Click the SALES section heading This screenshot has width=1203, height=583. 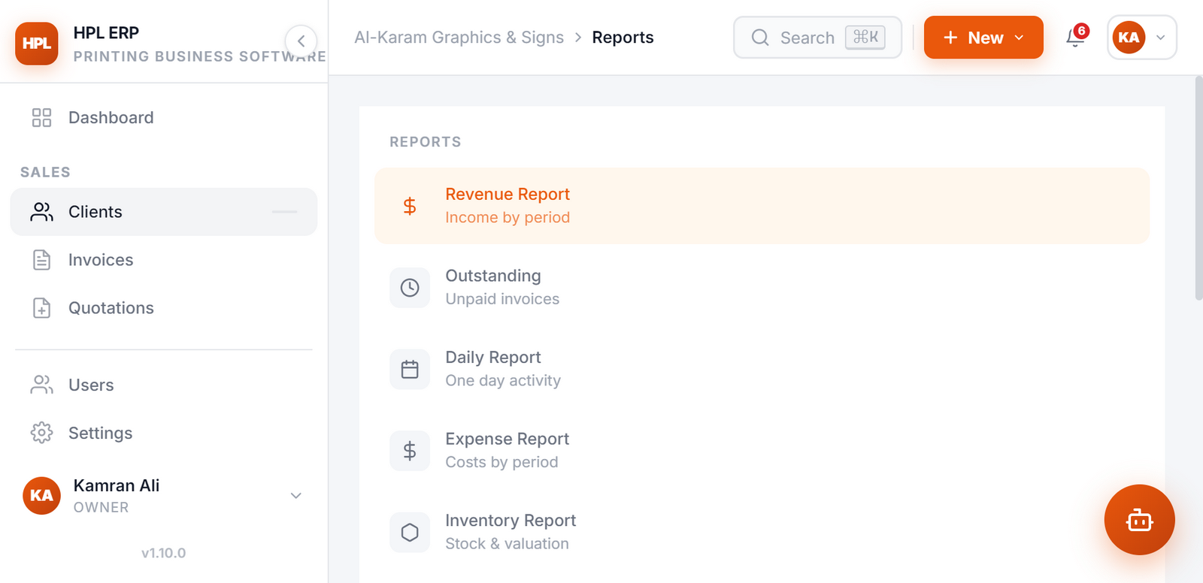[x=45, y=172]
